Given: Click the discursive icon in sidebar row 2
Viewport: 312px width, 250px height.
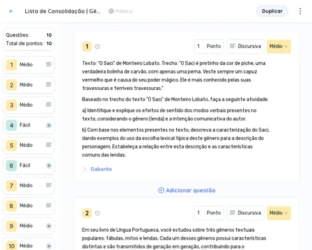Looking at the screenshot, I should [49, 85].
